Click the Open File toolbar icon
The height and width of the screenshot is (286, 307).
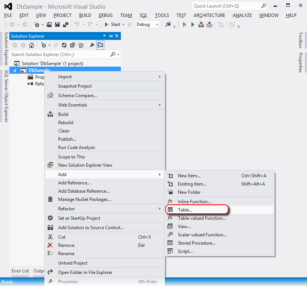tap(49, 24)
